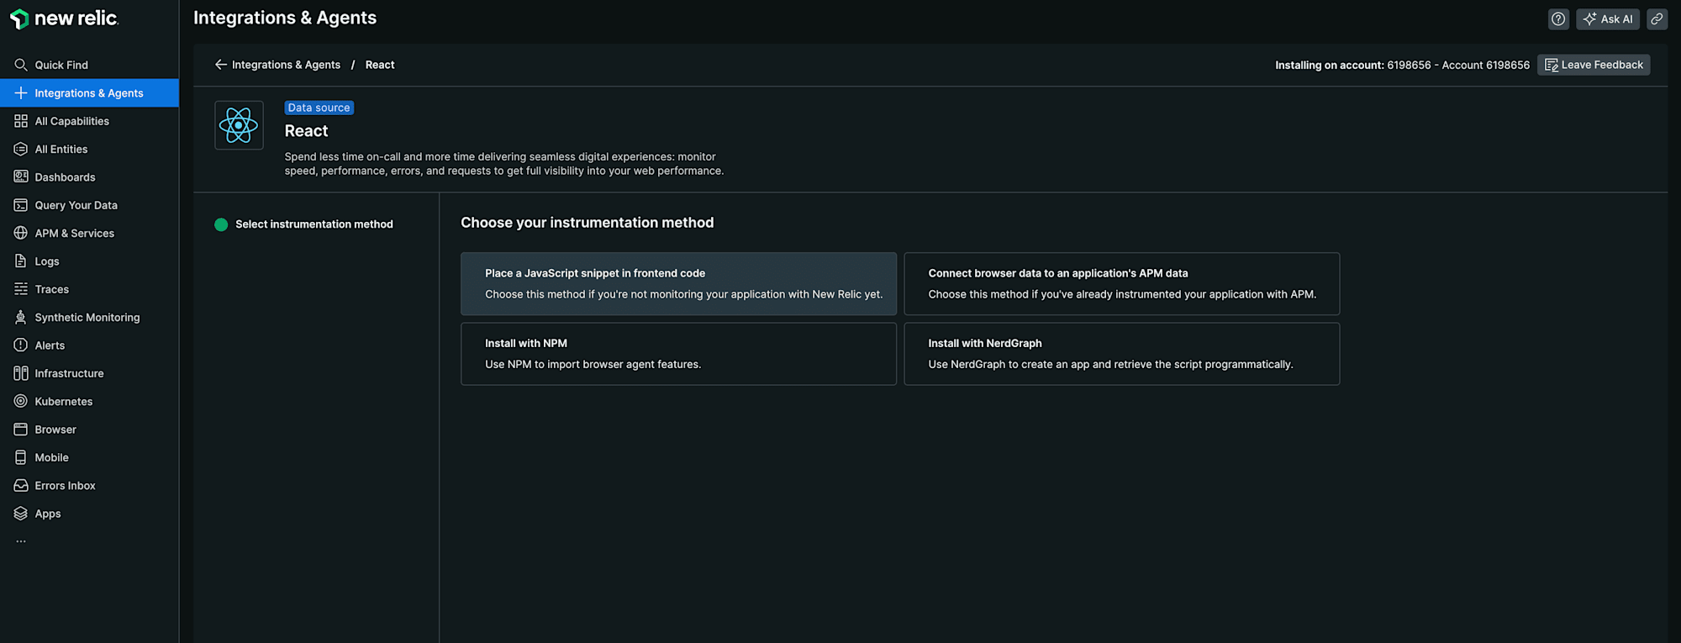This screenshot has width=1681, height=643.
Task: Open Alerts label in sidebar
Action: click(50, 345)
